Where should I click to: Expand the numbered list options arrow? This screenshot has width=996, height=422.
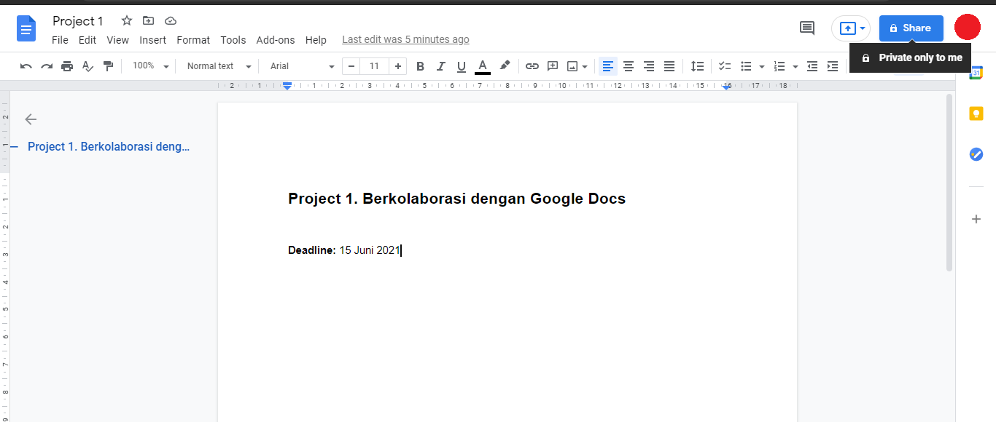tap(795, 66)
